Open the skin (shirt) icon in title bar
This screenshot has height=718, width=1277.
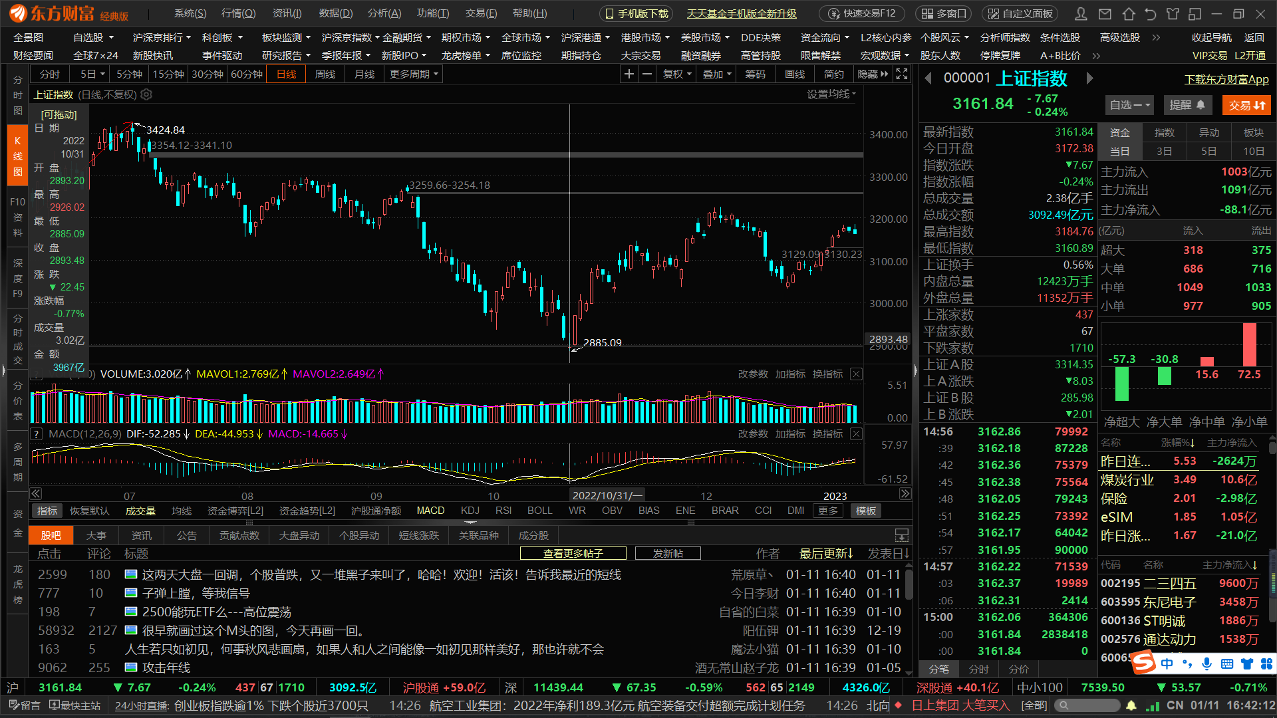pyautogui.click(x=1173, y=13)
